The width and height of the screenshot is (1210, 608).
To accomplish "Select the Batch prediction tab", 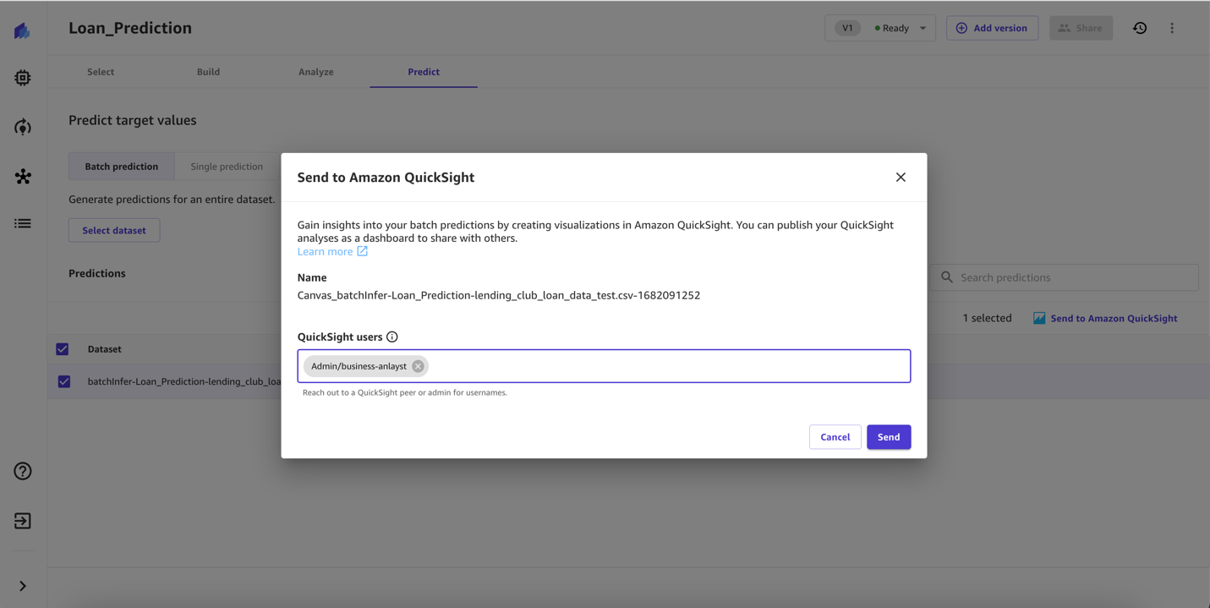I will click(122, 167).
